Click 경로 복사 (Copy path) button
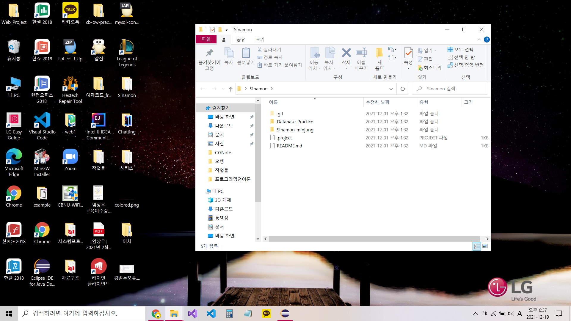This screenshot has height=321, width=571. (x=270, y=57)
